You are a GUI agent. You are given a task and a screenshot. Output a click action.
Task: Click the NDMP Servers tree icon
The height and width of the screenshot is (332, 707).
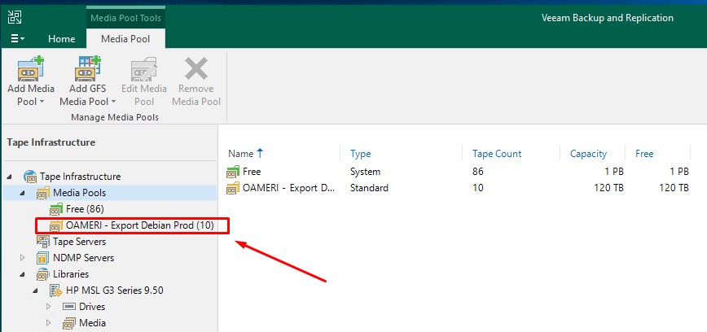point(43,258)
